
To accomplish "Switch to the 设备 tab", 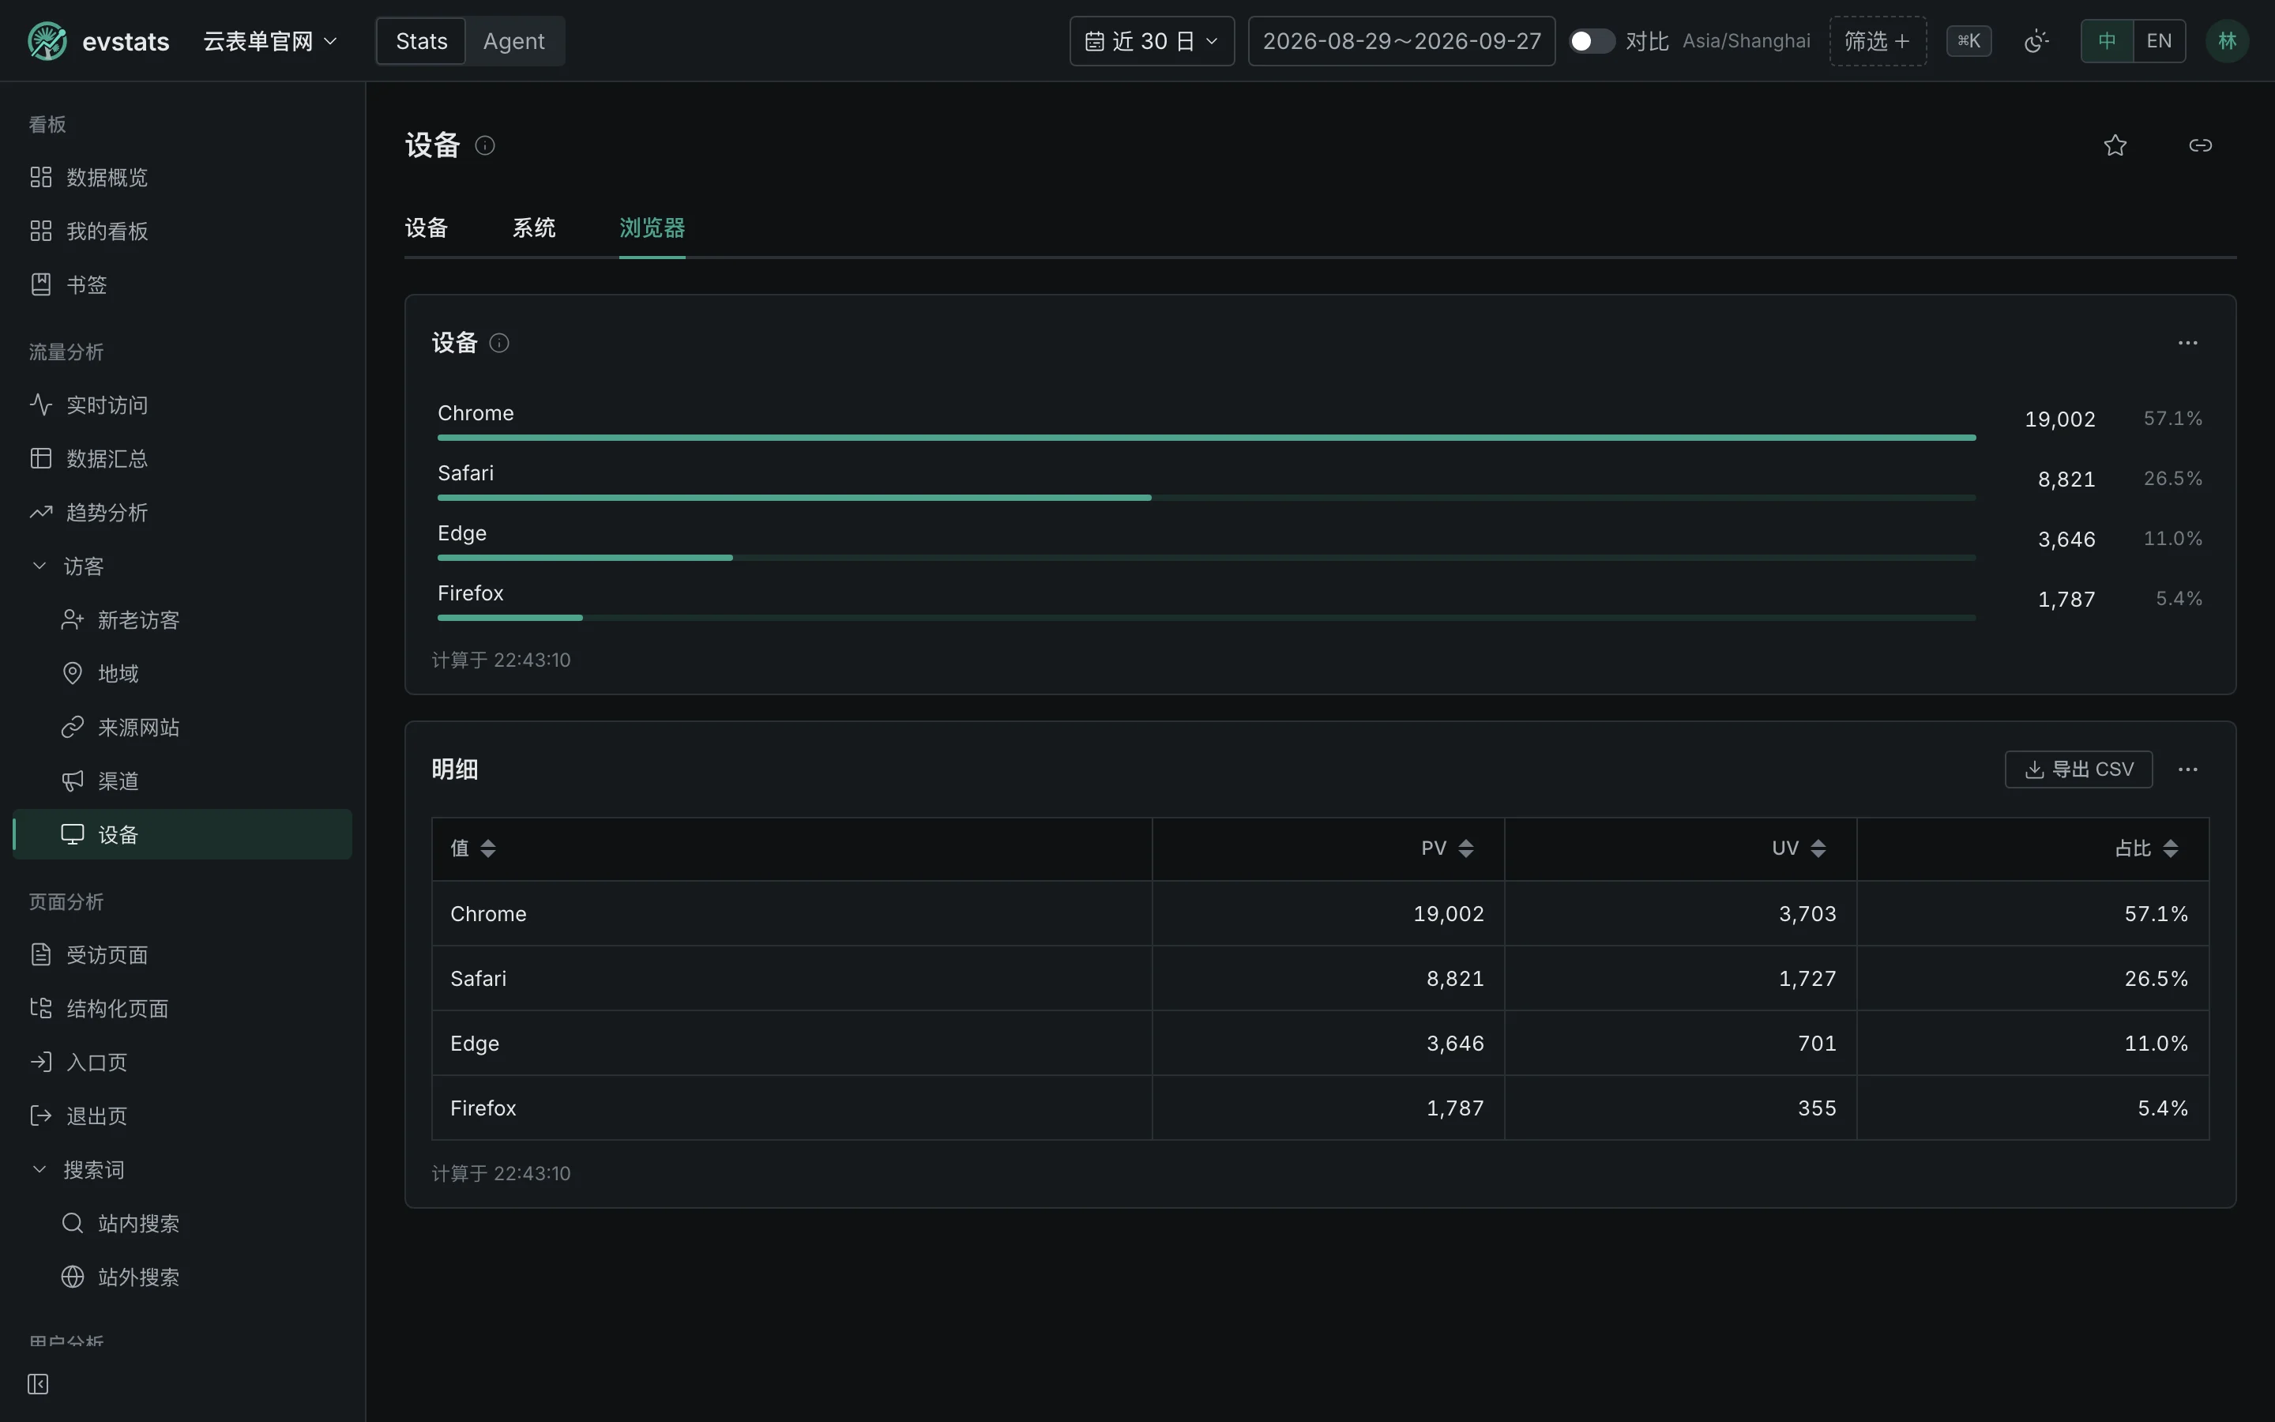I will [x=426, y=228].
